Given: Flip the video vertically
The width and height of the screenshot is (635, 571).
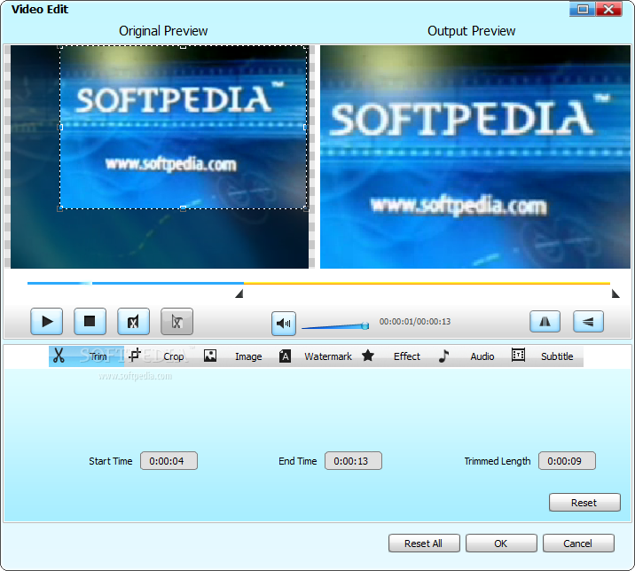Looking at the screenshot, I should [x=588, y=322].
